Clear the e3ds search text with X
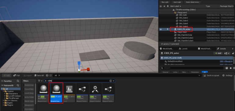The width and height of the screenshot is (235, 111). tap(46, 81)
